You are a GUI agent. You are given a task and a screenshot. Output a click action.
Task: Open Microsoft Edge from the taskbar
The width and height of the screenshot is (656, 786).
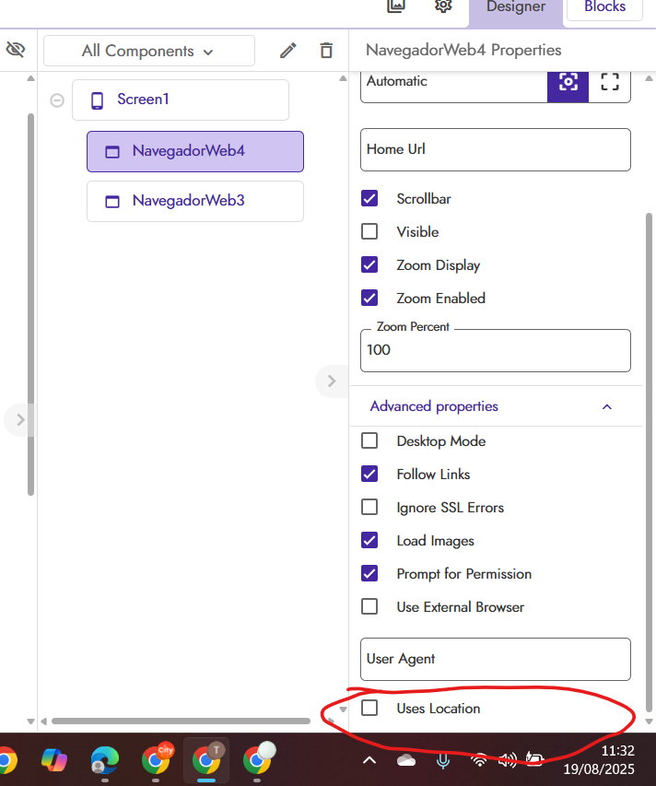tap(104, 759)
